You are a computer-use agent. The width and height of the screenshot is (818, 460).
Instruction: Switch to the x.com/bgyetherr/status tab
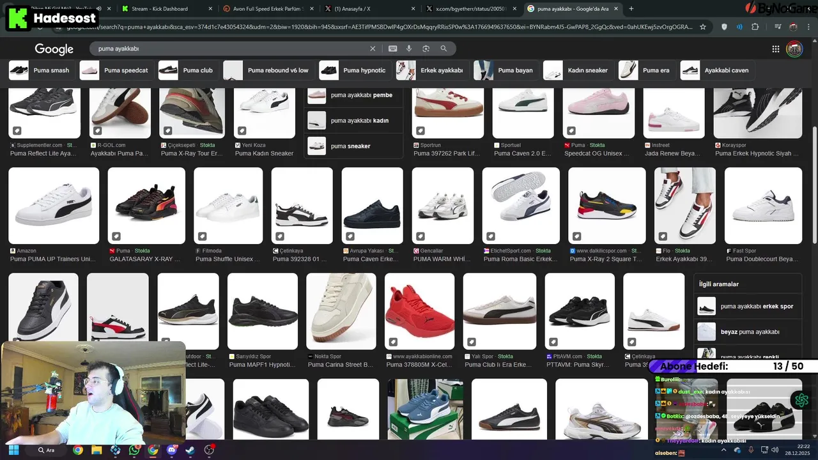coord(472,9)
